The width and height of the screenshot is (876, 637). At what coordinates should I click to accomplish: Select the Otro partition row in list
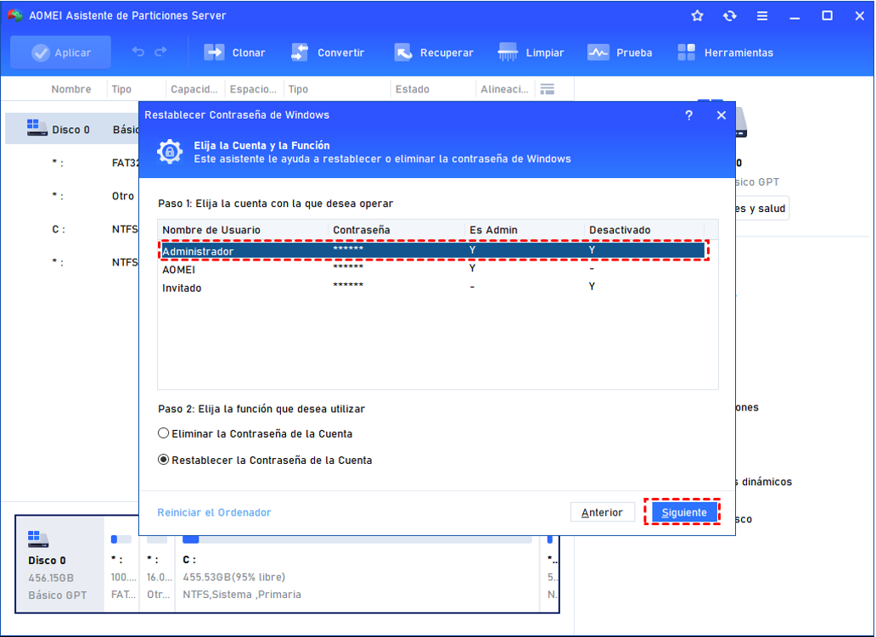71,196
